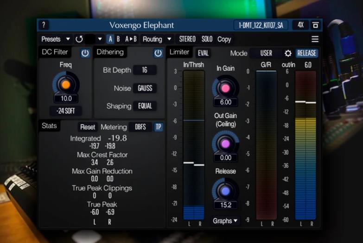Toggle Dithering power button
Screen dimensions: 363x243
(x=158, y=53)
